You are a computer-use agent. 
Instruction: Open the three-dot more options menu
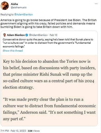[96, 4]
